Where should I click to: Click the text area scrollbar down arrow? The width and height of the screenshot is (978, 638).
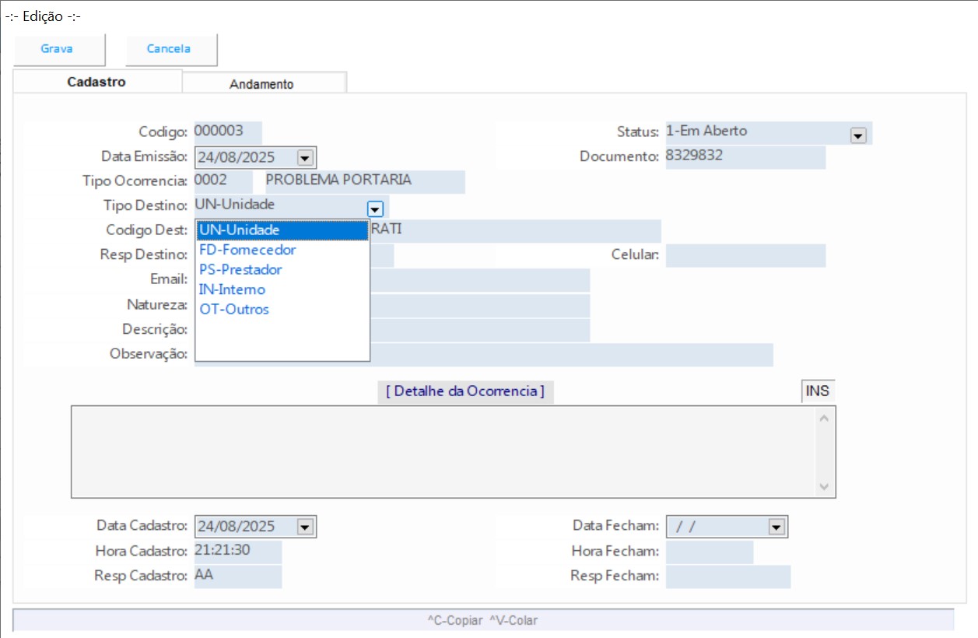tap(825, 487)
